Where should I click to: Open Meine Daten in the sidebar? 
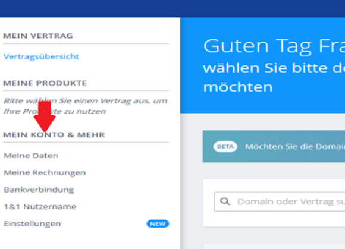(31, 156)
